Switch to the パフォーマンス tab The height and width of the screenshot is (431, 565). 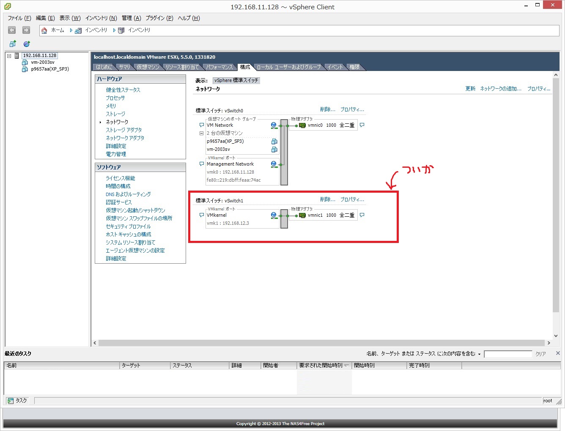pos(219,67)
